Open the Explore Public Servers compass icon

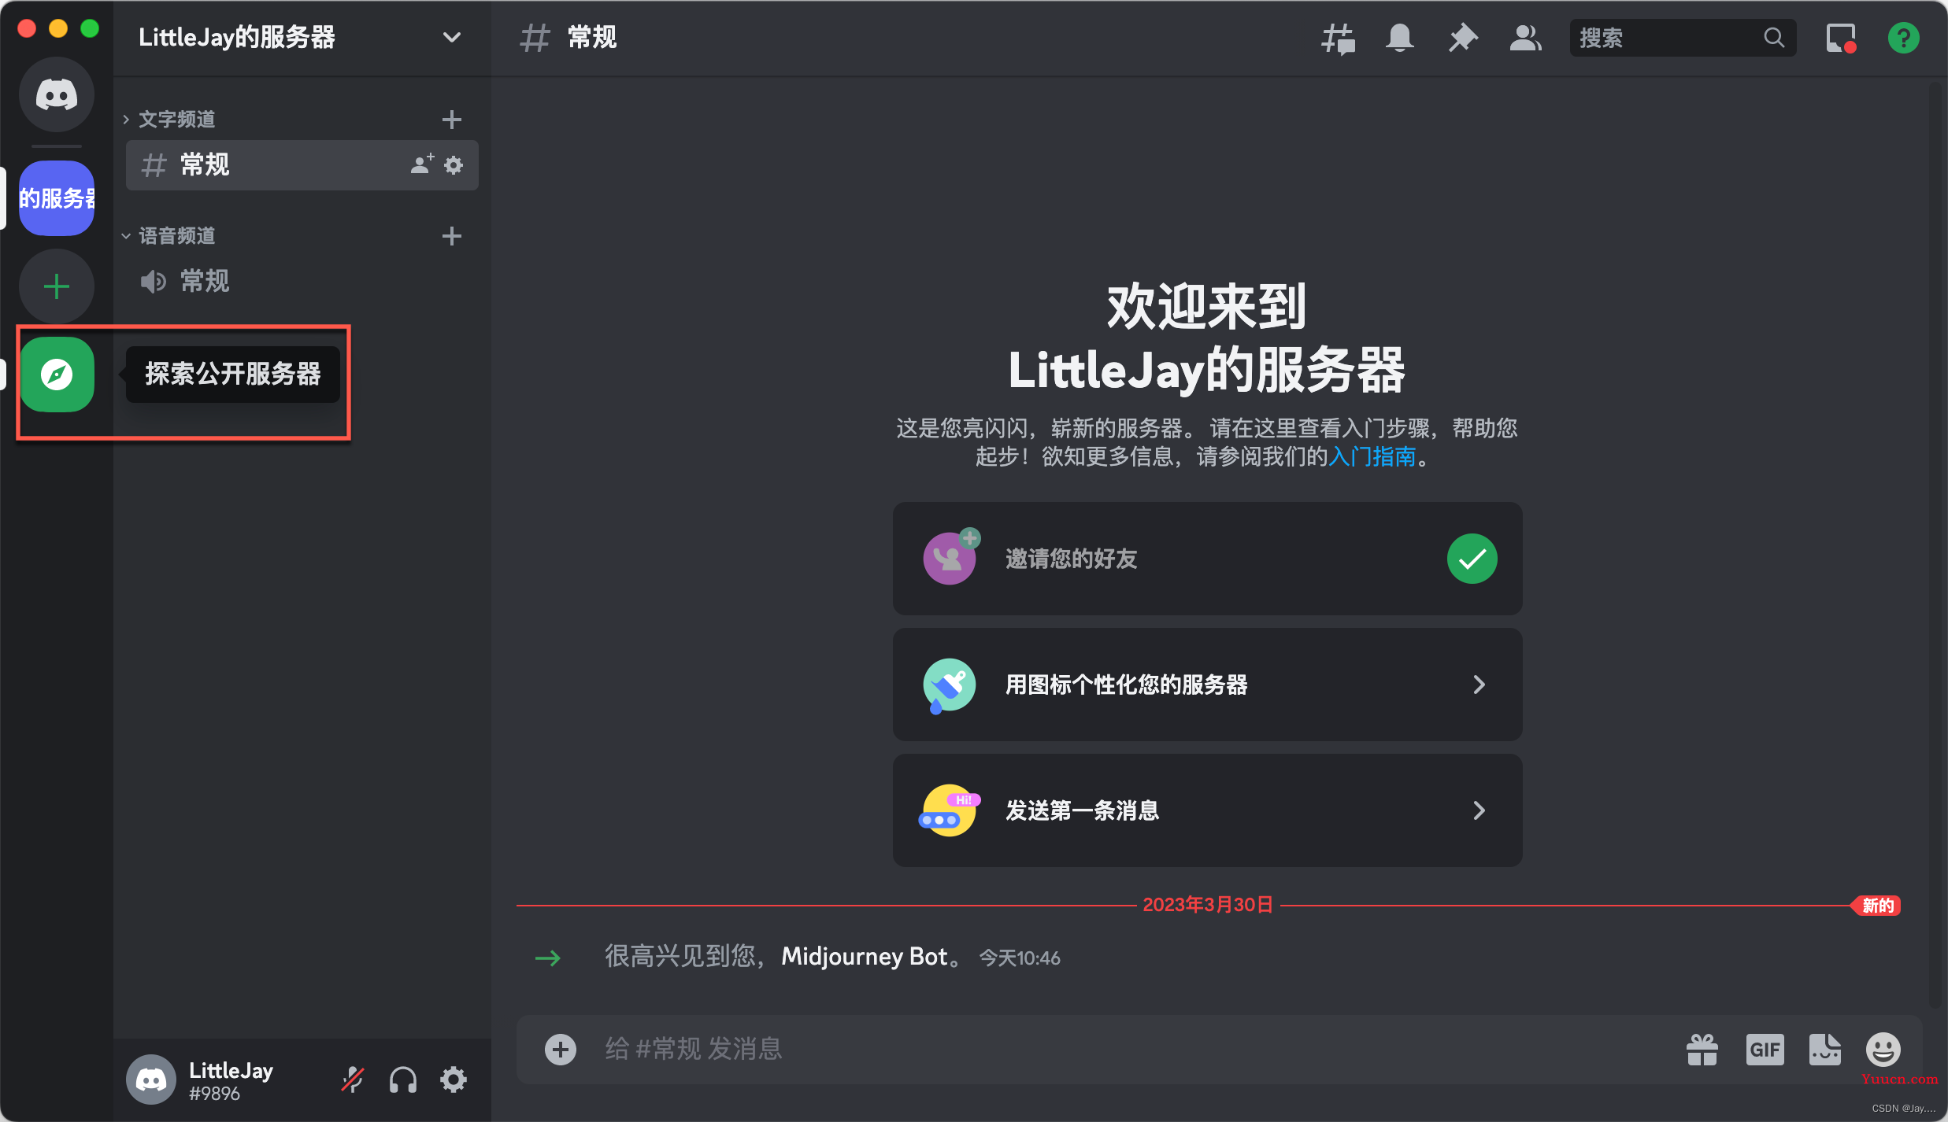point(57,375)
